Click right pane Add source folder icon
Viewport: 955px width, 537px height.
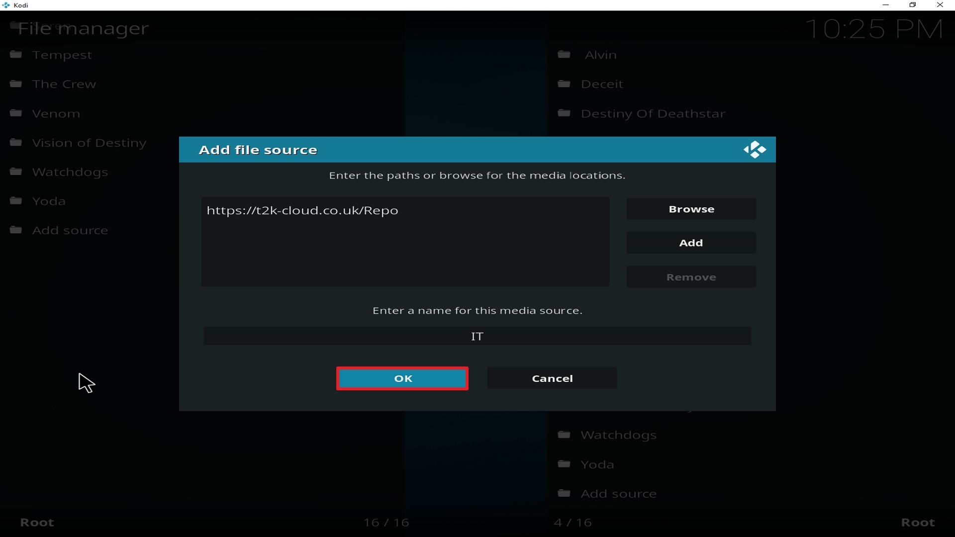pos(564,493)
